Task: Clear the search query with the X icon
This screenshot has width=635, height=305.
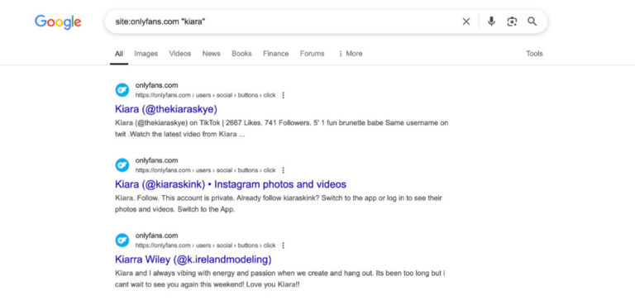Action: tap(466, 21)
